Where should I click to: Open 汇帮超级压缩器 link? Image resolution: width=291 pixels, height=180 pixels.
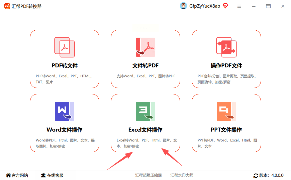click(x=148, y=175)
